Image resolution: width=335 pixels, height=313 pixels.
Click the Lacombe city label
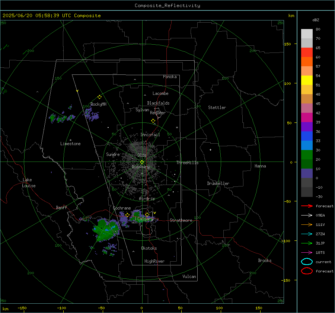[x=160, y=93]
